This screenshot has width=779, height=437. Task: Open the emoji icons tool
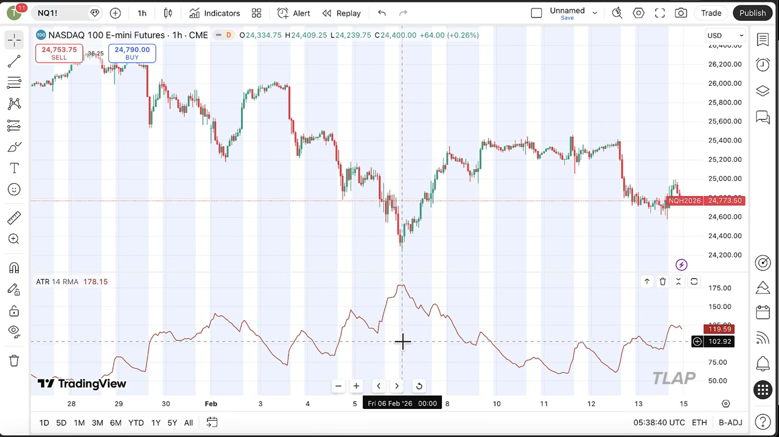tap(14, 189)
